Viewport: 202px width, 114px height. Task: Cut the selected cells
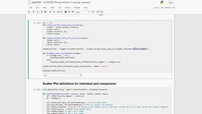pos(38,12)
